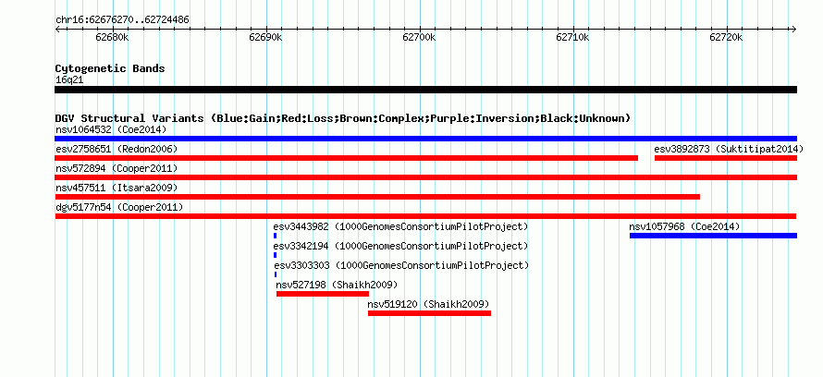823x377 pixels.
Task: Click the 16q21 band label
Action: [69, 79]
